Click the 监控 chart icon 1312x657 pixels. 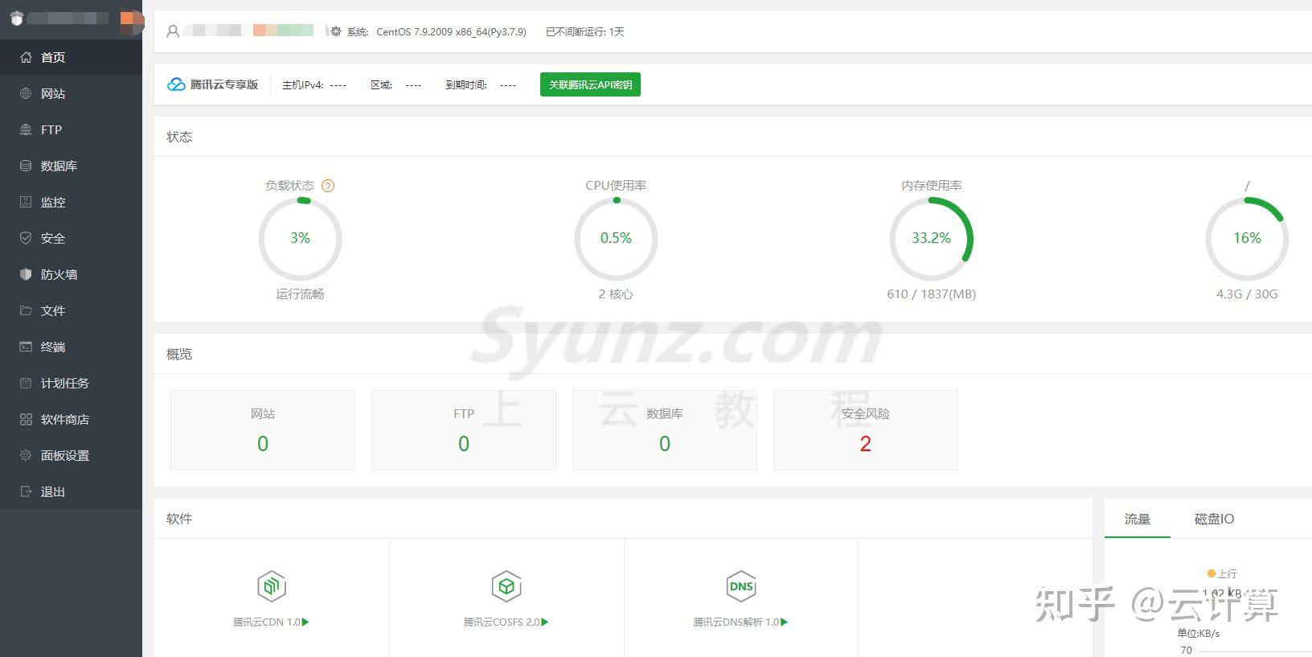[26, 202]
